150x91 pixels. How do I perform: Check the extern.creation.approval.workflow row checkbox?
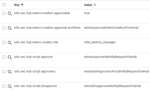4,28
